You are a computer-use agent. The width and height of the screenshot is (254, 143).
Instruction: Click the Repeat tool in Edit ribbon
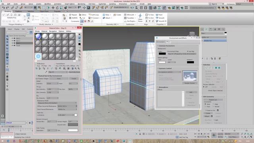[x=73, y=15]
